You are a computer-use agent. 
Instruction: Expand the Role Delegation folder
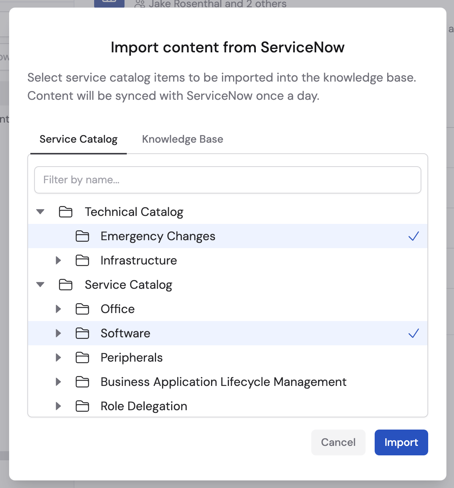point(58,406)
